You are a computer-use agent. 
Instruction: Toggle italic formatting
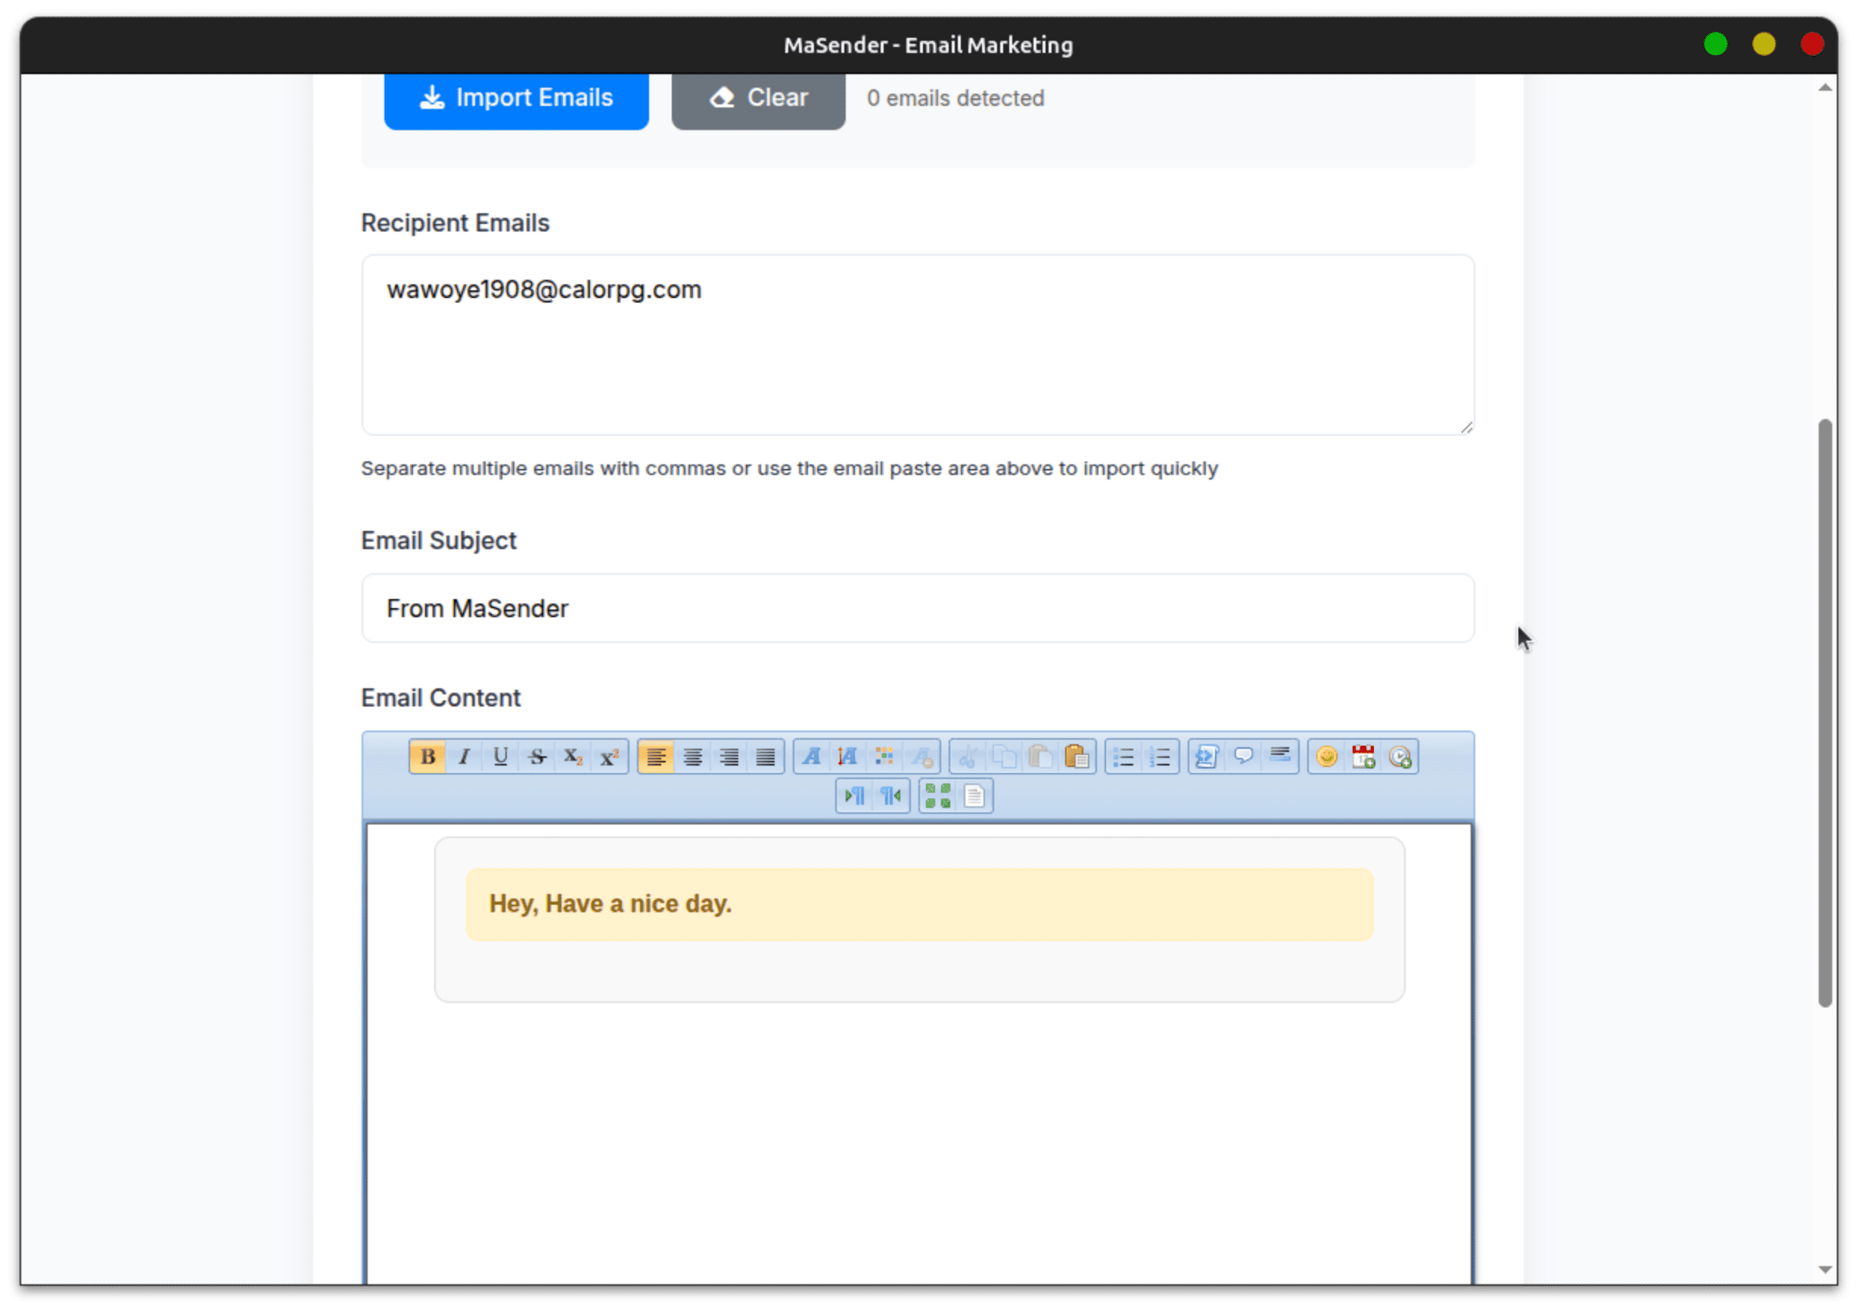pos(464,757)
